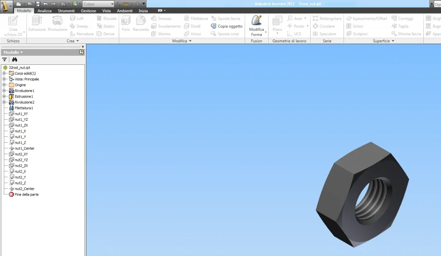Image resolution: width=441 pixels, height=256 pixels.
Task: Open Modifica Forma Fusion tool
Action: tap(257, 26)
